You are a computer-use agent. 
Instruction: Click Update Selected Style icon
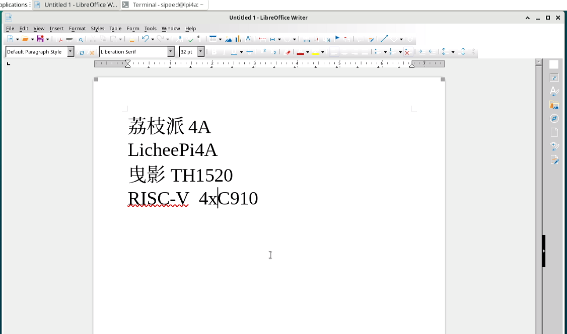click(x=82, y=52)
